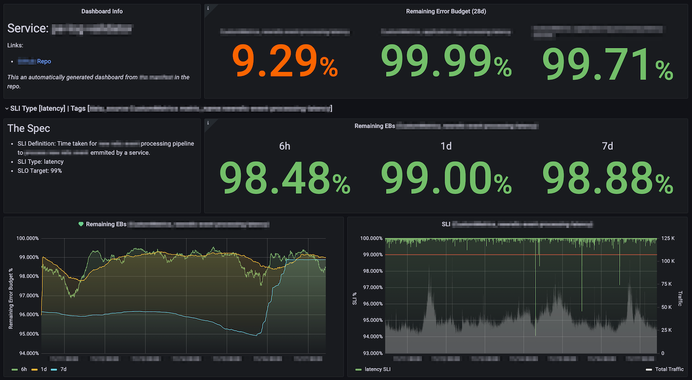
Task: Click the SLI Type: latency line
Action: (x=41, y=162)
